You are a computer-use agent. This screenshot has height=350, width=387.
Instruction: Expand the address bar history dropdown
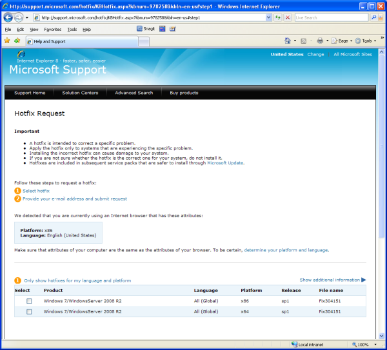[x=268, y=17]
